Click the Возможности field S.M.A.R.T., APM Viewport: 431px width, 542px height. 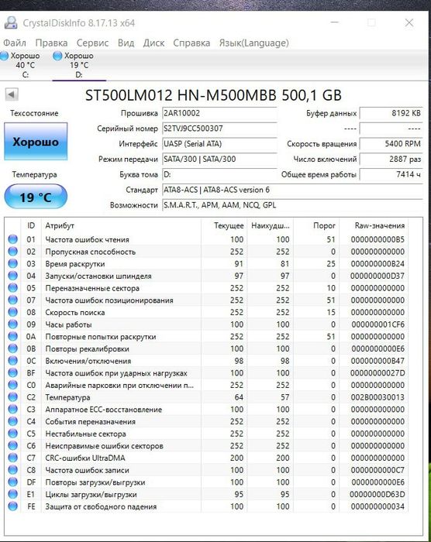click(292, 205)
